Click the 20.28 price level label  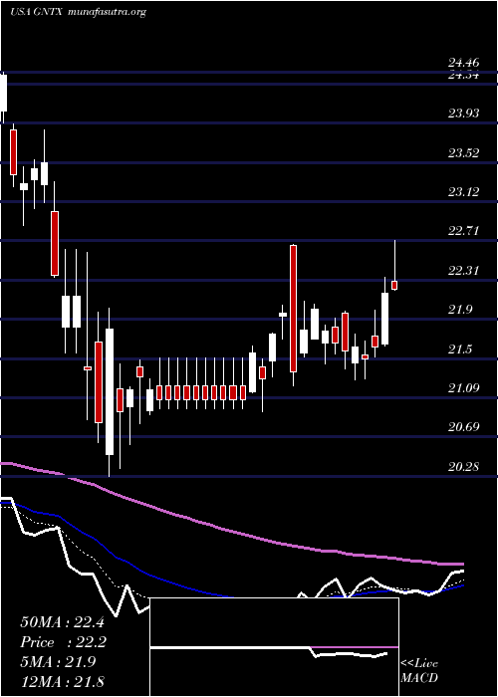point(463,467)
